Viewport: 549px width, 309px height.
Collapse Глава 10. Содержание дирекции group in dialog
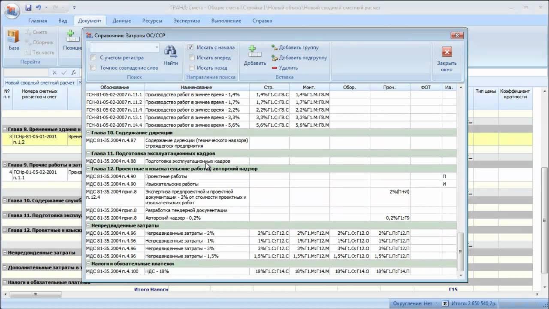click(88, 133)
